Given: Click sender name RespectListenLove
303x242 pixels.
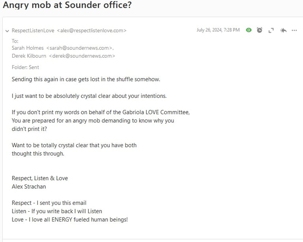Looking at the screenshot, I should click(33, 30).
